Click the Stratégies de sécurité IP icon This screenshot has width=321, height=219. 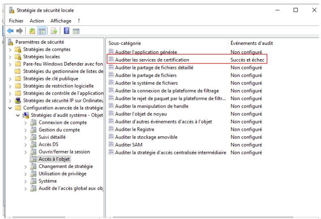[x=18, y=100]
